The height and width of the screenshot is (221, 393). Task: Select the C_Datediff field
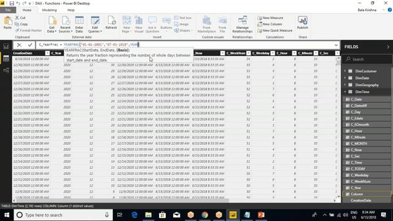tap(367, 106)
